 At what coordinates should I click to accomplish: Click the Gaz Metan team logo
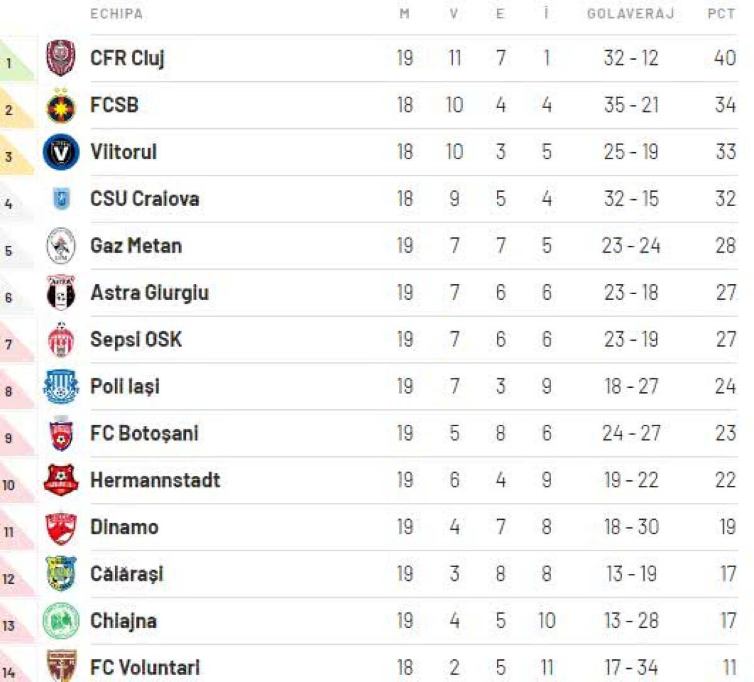click(61, 246)
